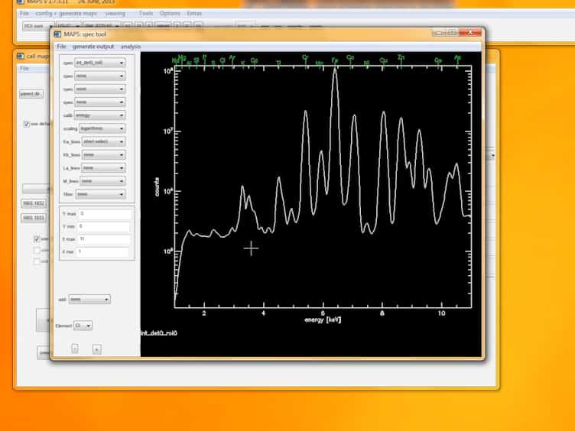Screen dimensions: 575x431
Task: Open the generate output menu
Action: (93, 47)
